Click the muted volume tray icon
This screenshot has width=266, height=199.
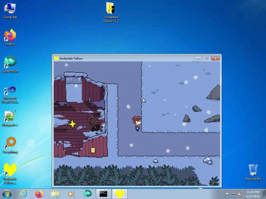[240, 194]
